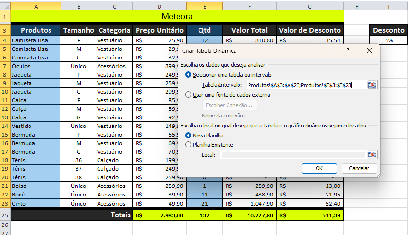This screenshot has height=235, width=408.
Task: Click the Totais label cell
Action: [71, 215]
